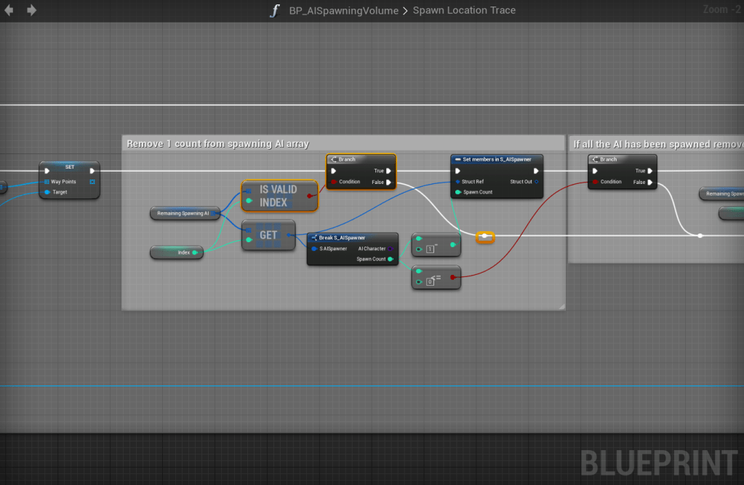Click the Struct Ref input pin
This screenshot has width=744, height=485.
457,182
